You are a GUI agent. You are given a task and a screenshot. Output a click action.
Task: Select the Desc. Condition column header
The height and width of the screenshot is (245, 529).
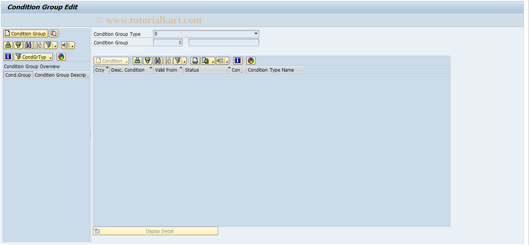pyautogui.click(x=131, y=70)
